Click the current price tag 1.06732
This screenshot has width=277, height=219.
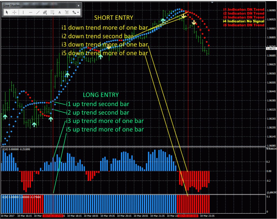pos(271,49)
